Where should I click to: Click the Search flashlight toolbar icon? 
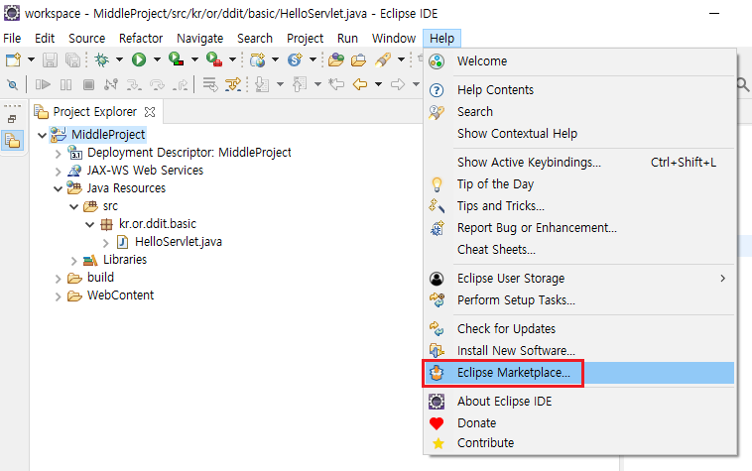[383, 59]
